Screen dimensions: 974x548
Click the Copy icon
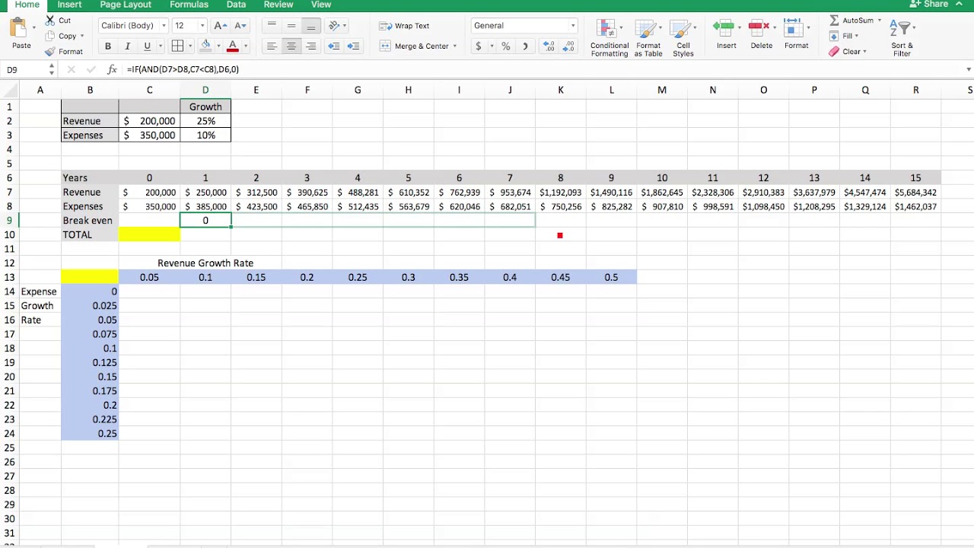[x=49, y=36]
